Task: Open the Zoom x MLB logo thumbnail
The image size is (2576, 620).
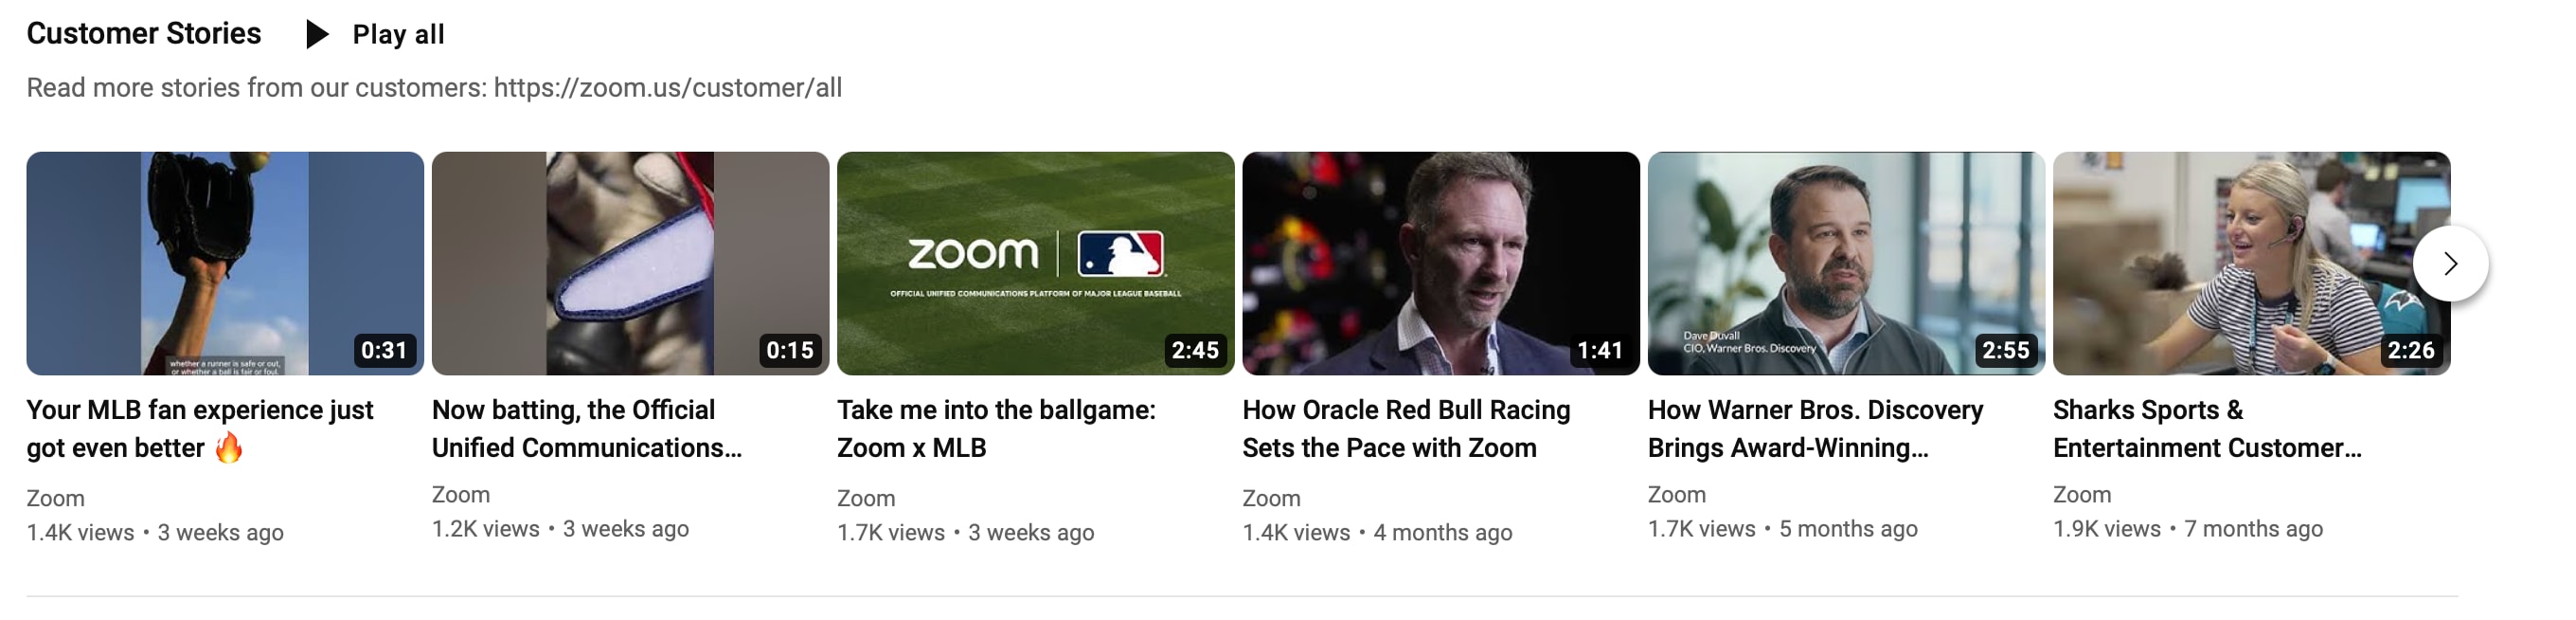Action: [x=1035, y=263]
